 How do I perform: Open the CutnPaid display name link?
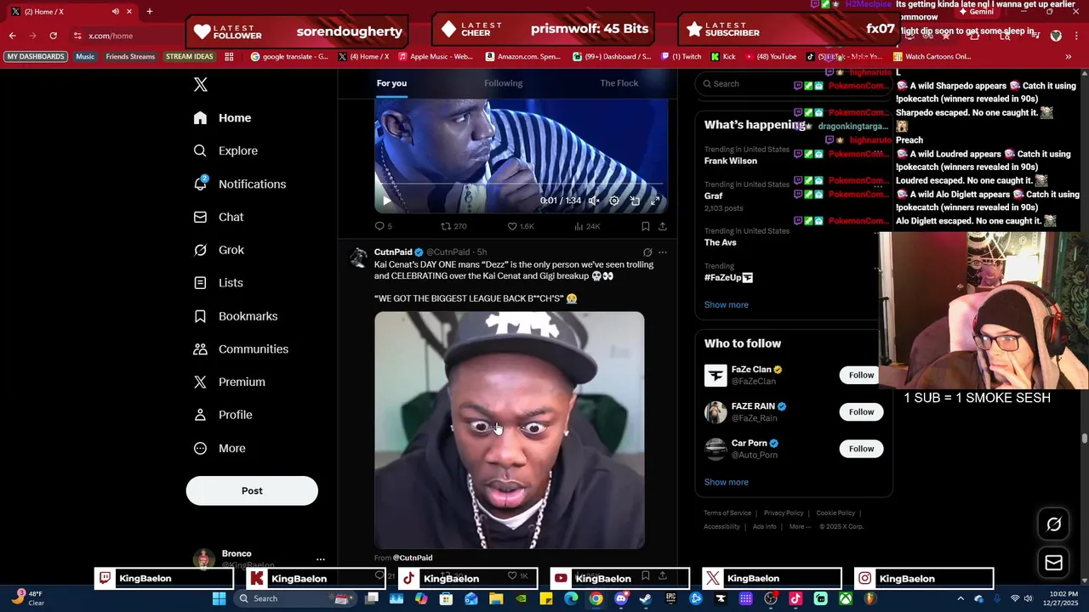[x=393, y=252]
